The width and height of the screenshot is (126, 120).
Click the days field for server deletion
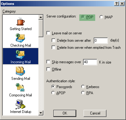101,41
